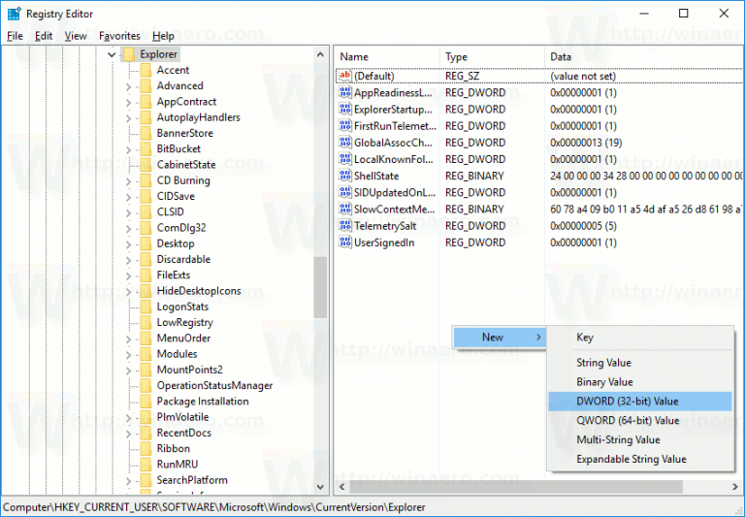Click the Ribbon key folder icon

tap(146, 448)
